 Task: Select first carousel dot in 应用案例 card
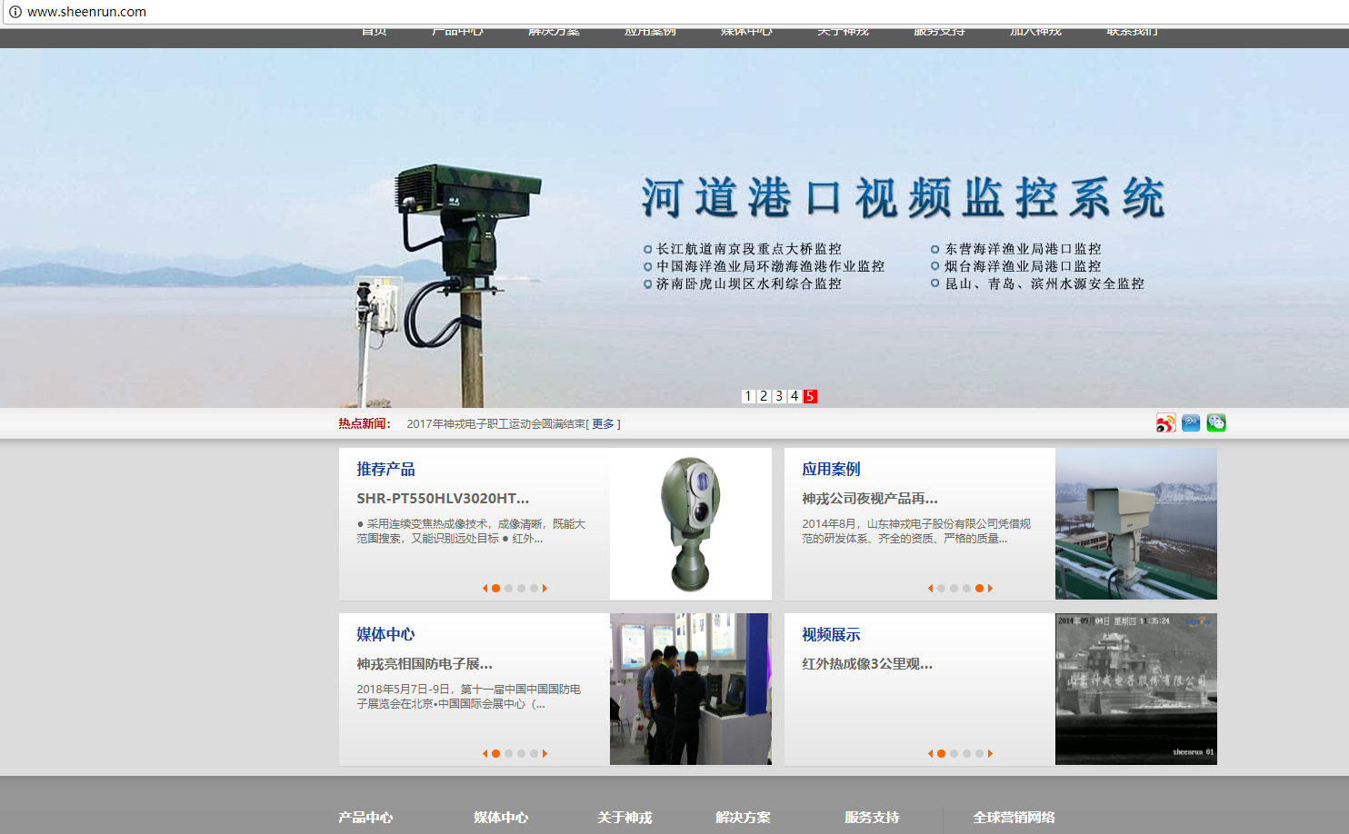[x=941, y=589]
